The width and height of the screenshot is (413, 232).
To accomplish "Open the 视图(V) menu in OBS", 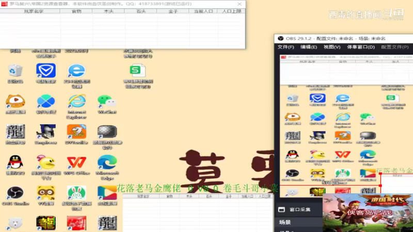I will tap(332, 47).
